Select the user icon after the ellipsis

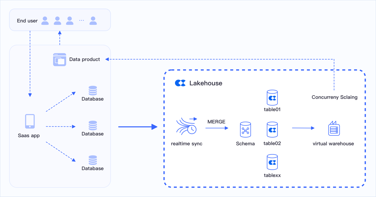pyautogui.click(x=93, y=21)
